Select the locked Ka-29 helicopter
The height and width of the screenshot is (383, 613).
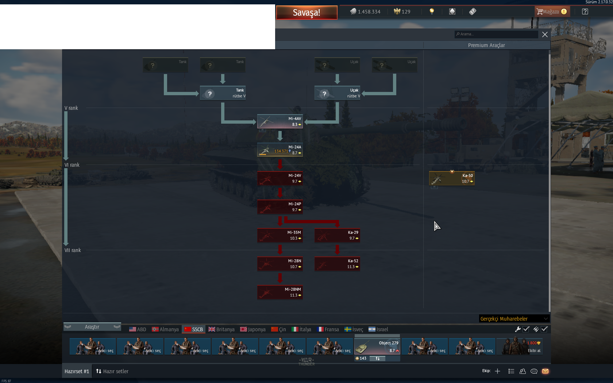337,235
